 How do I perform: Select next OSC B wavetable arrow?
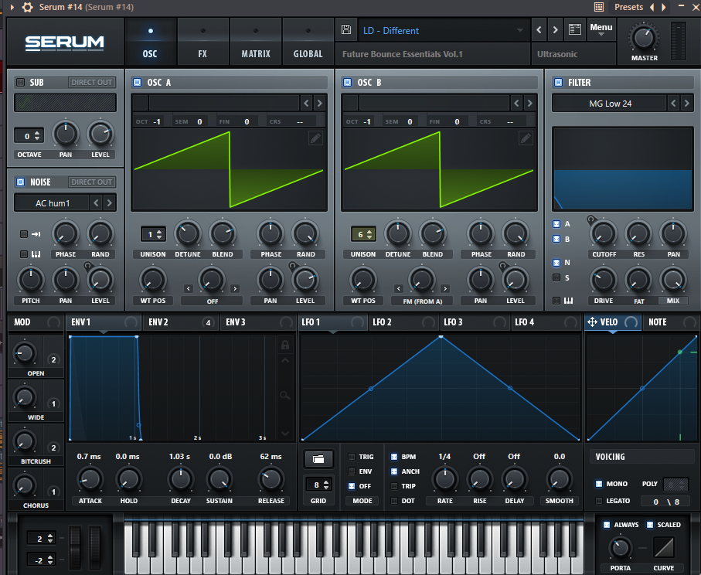[529, 104]
